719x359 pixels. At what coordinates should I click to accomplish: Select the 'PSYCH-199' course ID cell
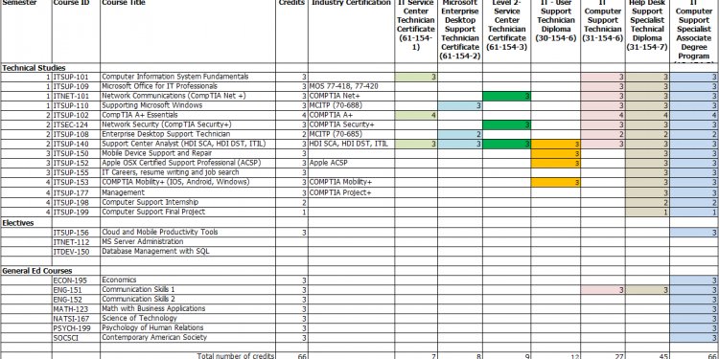coord(76,328)
